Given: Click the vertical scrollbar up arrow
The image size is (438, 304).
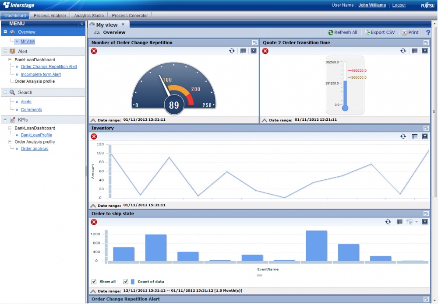Looking at the screenshot, I should [434, 24].
